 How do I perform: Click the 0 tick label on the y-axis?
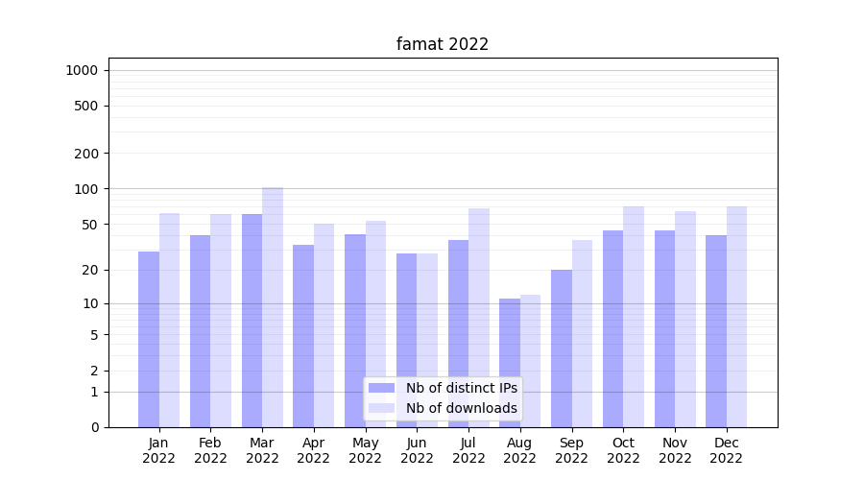click(x=94, y=427)
